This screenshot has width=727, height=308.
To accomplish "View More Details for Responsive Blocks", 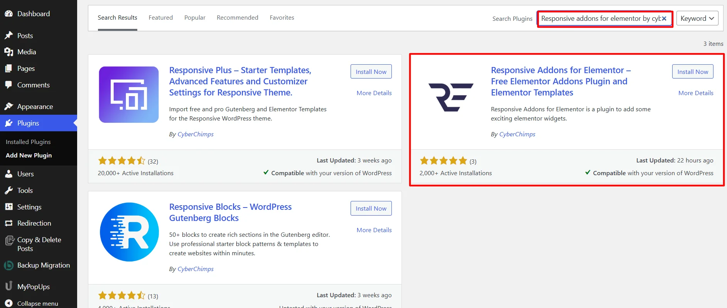I will tap(374, 230).
